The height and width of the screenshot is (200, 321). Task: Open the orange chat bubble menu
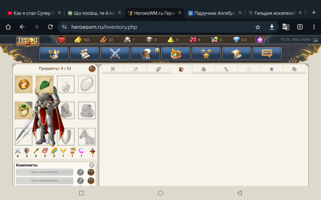tap(267, 54)
